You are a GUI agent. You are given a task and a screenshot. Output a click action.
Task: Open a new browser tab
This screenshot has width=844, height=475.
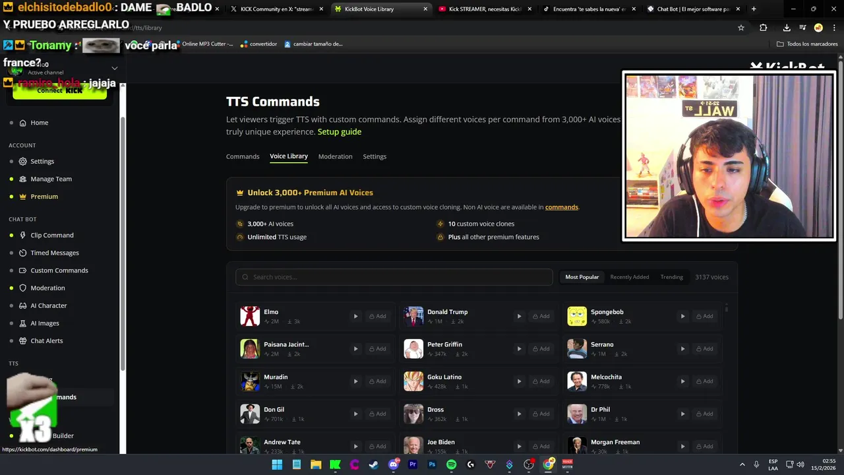(x=754, y=9)
